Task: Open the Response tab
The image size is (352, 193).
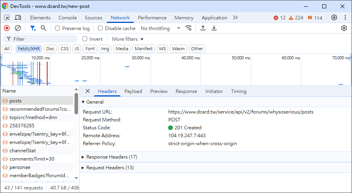Action: 186,91
